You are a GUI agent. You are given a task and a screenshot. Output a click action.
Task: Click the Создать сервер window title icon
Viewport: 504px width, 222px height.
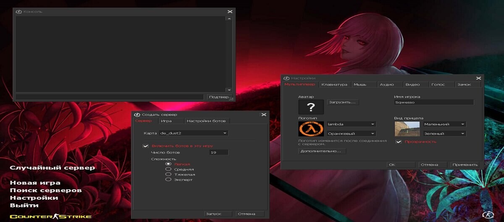tap(137, 114)
